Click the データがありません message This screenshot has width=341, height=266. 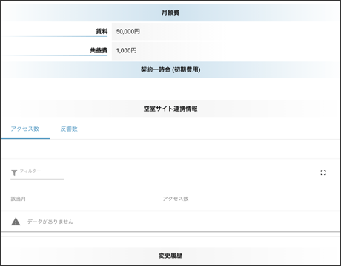coord(50,222)
